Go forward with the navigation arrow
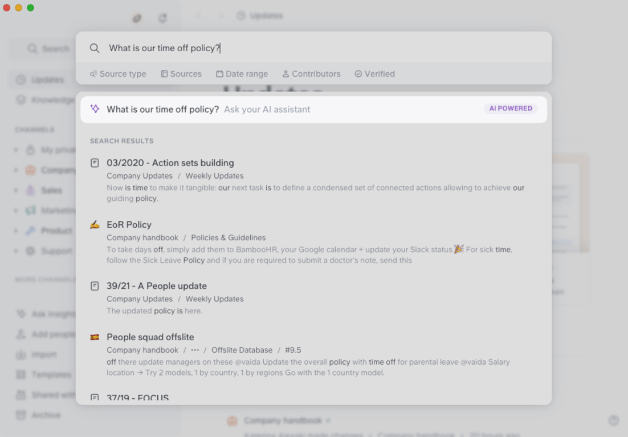Screen dimensions: 628x437 [x=222, y=15]
